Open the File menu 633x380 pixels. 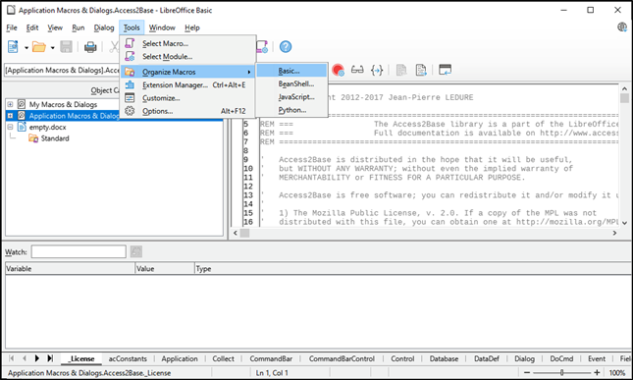12,27
